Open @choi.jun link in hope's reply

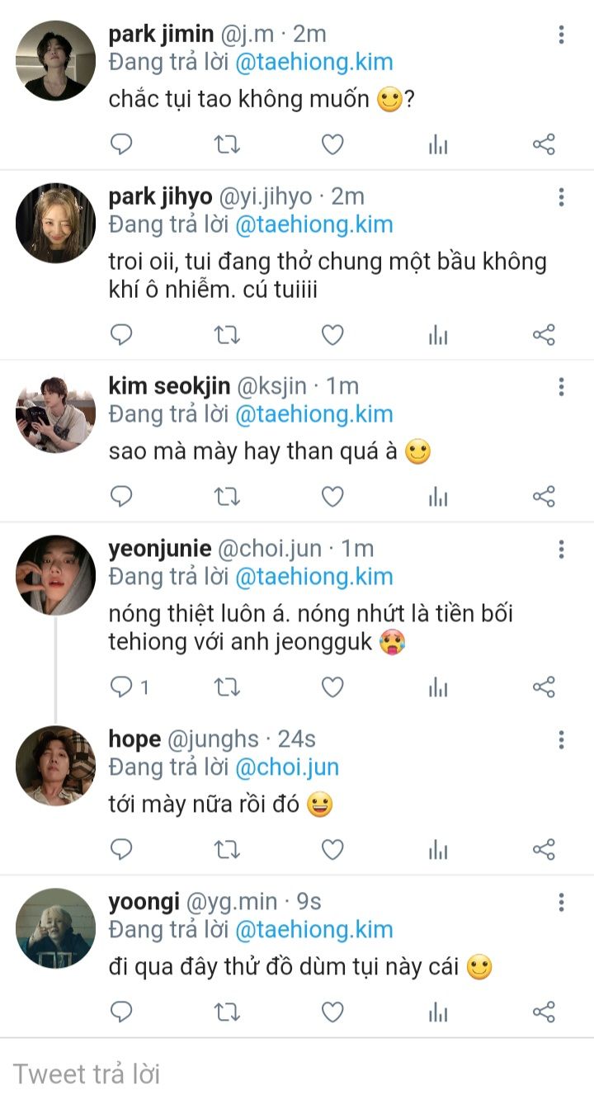click(287, 767)
